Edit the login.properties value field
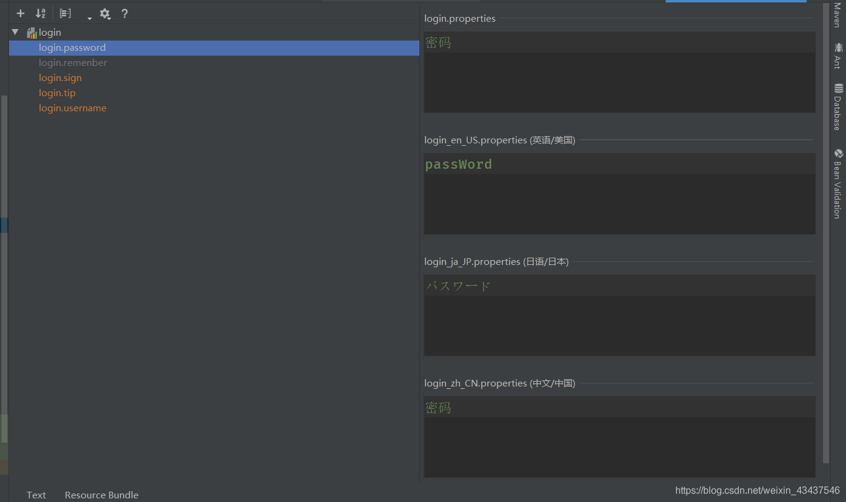846x502 pixels. click(x=620, y=72)
